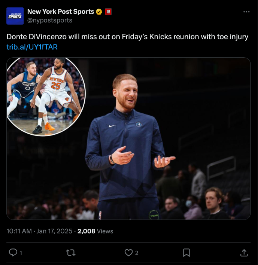Image resolution: width=258 pixels, height=265 pixels.
Task: Open the New York Post Sports profile avatar
Action: pos(15,16)
